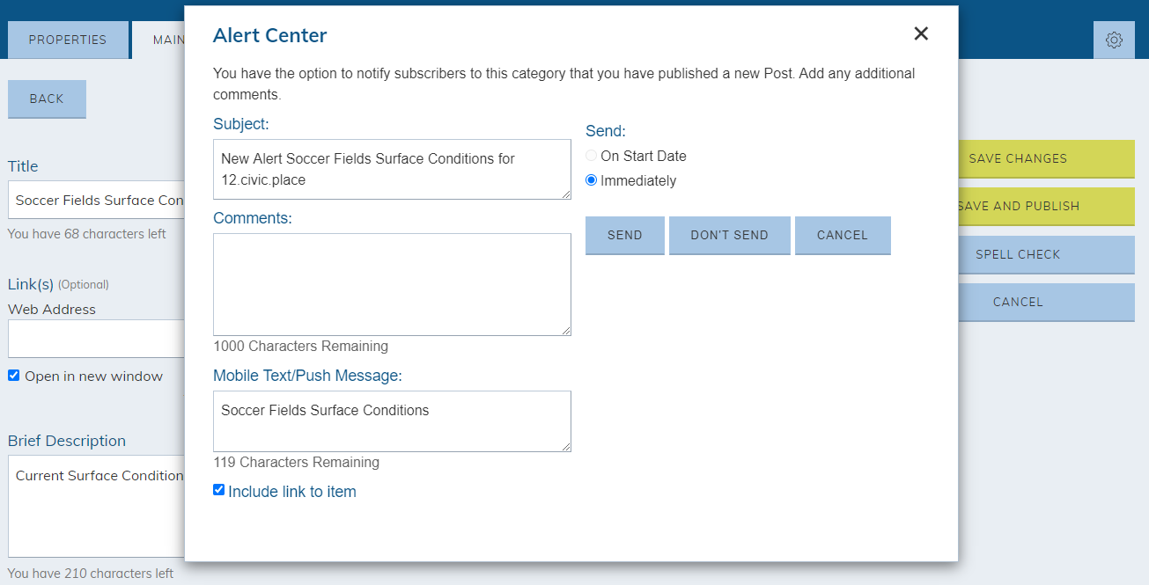Screen dimensions: 1149x585
Task: Choose the Immediately send option
Action: 592,180
